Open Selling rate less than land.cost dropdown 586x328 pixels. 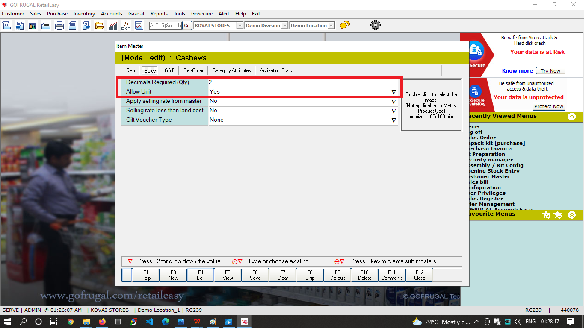click(394, 111)
